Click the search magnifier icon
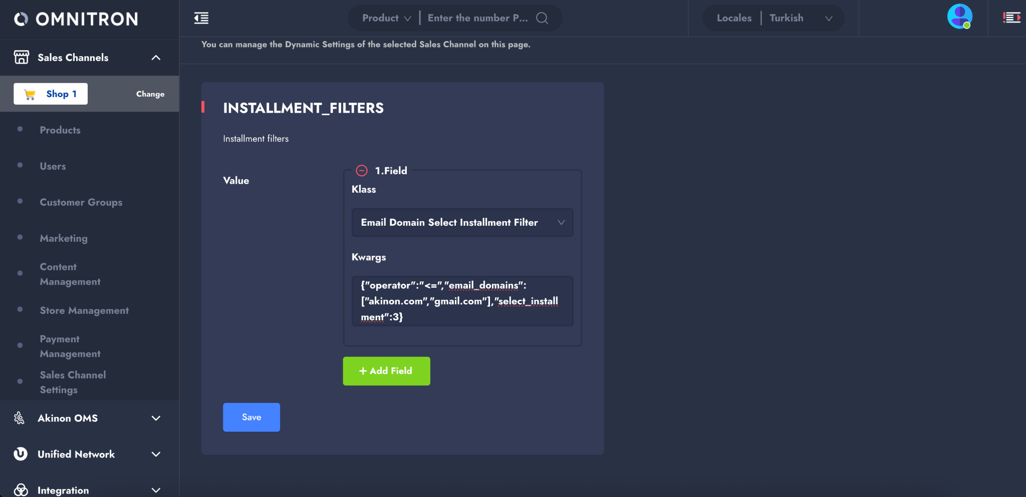1026x497 pixels. click(542, 18)
